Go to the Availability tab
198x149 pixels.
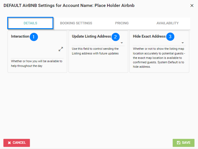tap(167, 23)
